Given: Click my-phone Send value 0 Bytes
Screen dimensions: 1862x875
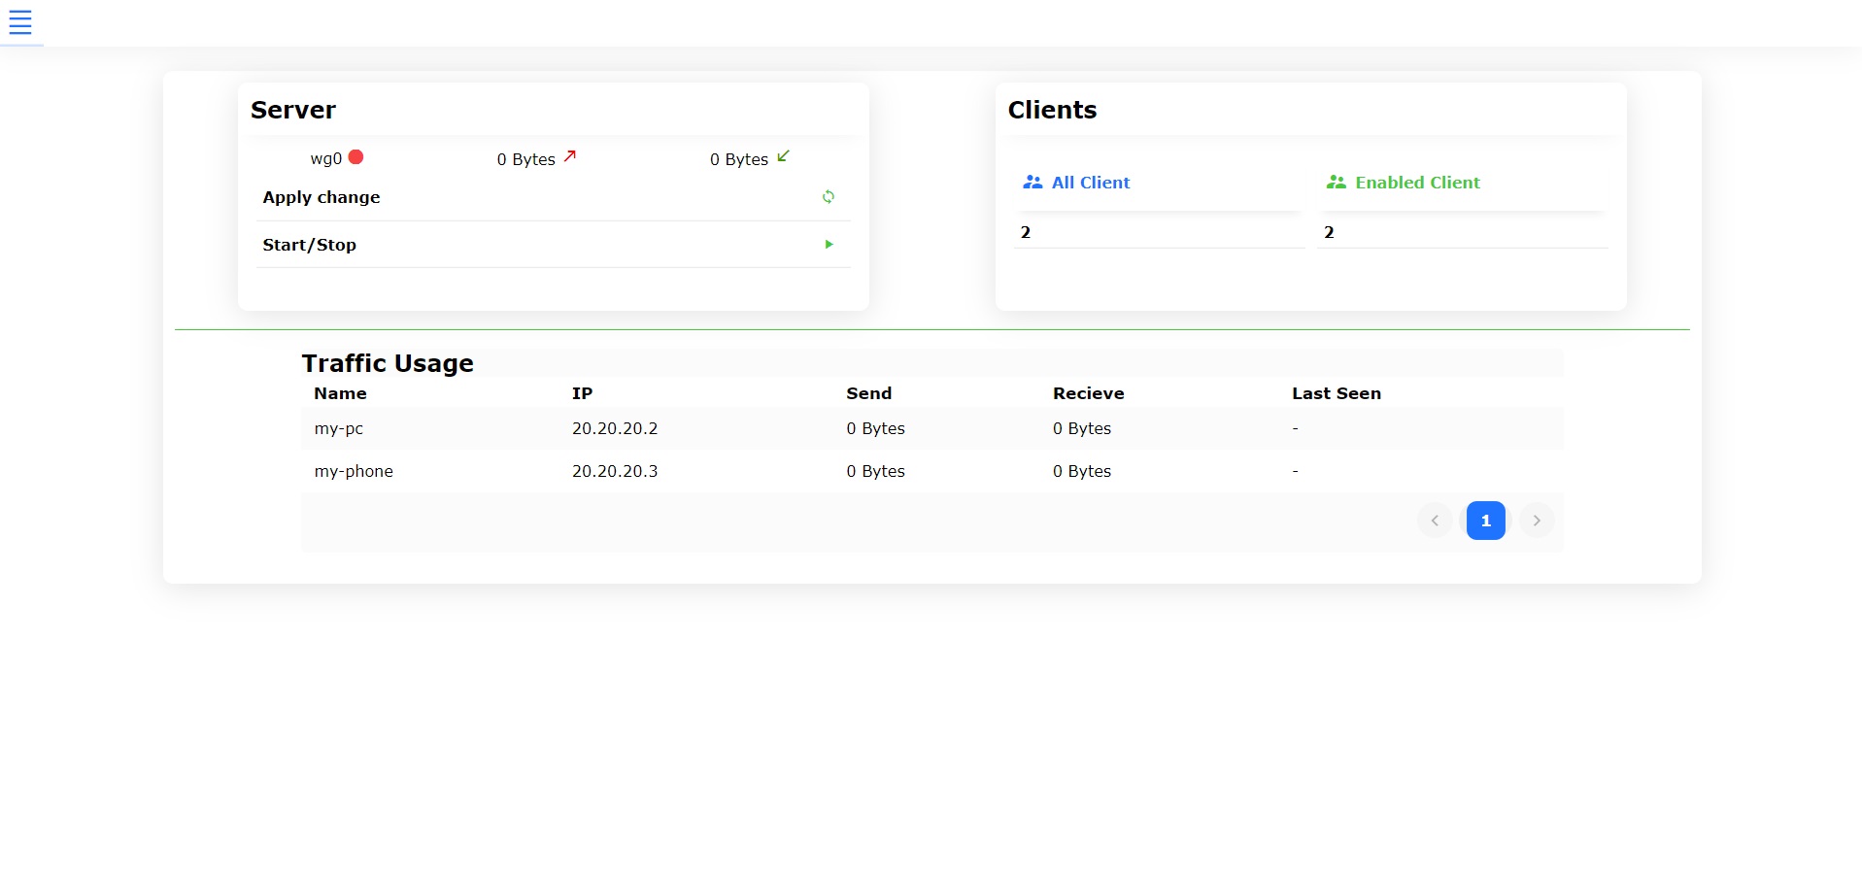Looking at the screenshot, I should pyautogui.click(x=875, y=471).
